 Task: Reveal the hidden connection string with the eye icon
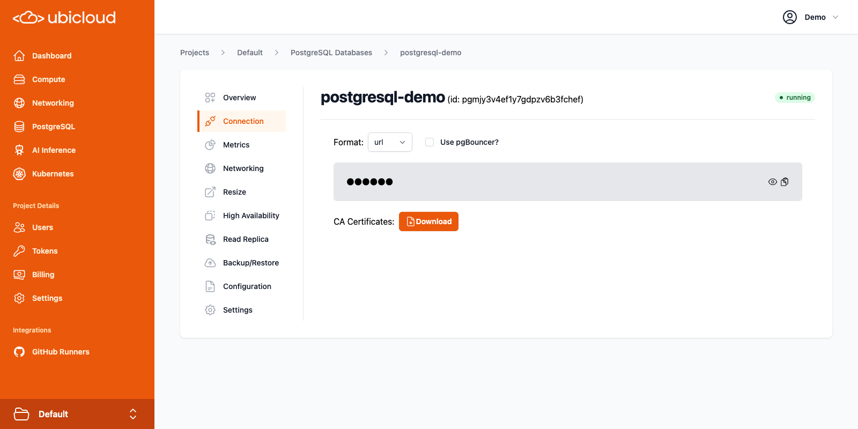point(773,182)
